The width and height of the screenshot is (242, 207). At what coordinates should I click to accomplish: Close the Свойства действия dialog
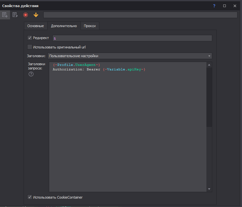click(x=235, y=6)
